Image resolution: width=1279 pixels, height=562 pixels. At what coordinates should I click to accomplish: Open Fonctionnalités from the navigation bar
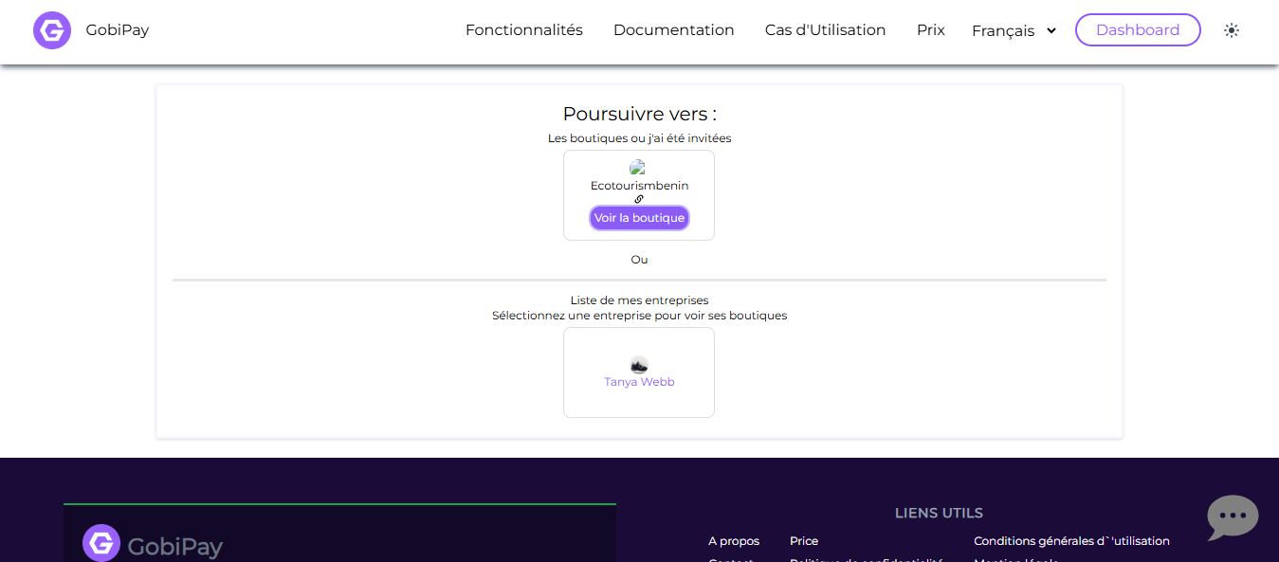523,29
